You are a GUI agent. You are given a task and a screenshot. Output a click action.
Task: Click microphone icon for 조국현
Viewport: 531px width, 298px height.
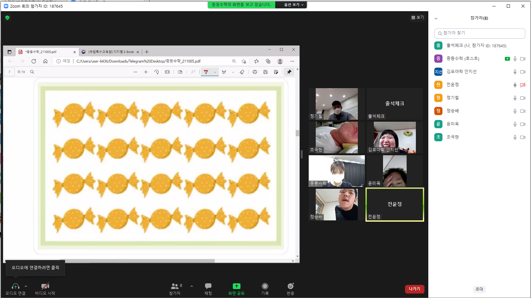pyautogui.click(x=515, y=137)
